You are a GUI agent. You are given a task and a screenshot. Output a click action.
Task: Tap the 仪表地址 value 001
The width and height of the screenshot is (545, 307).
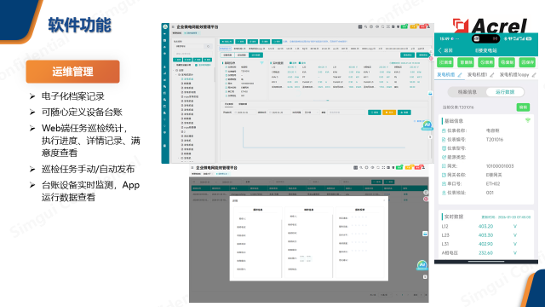tap(490, 193)
